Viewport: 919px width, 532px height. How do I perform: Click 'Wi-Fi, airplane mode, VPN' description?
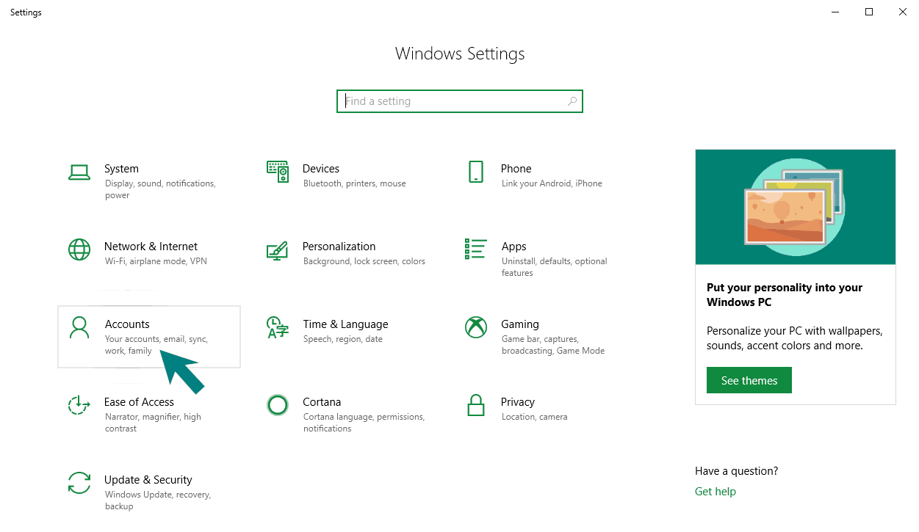[156, 261]
